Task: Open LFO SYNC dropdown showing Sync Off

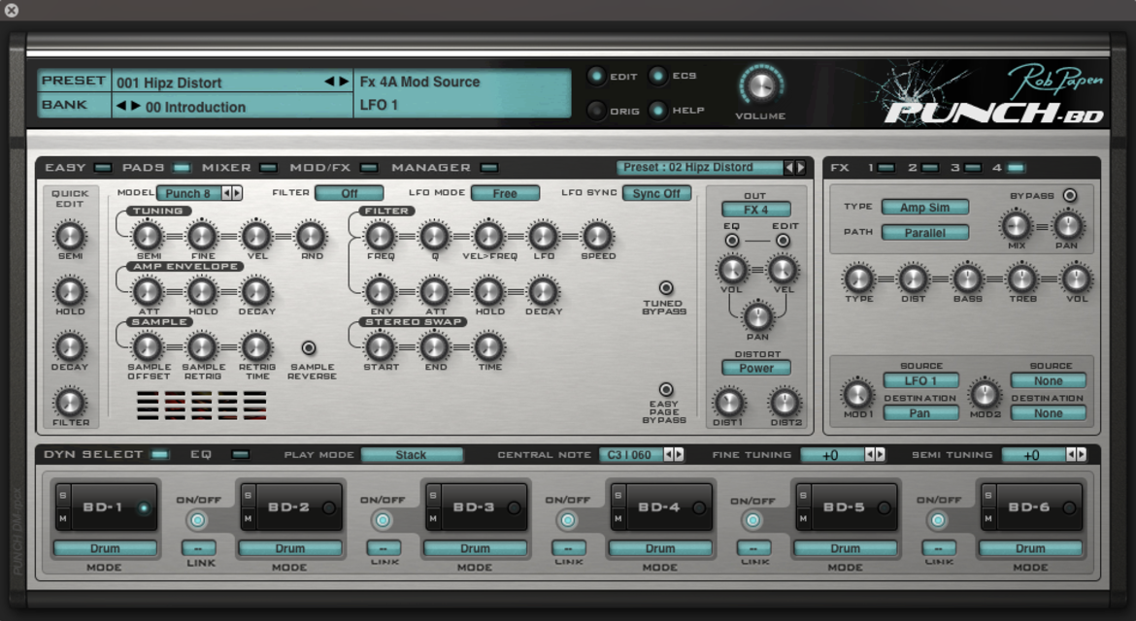Action: 656,193
